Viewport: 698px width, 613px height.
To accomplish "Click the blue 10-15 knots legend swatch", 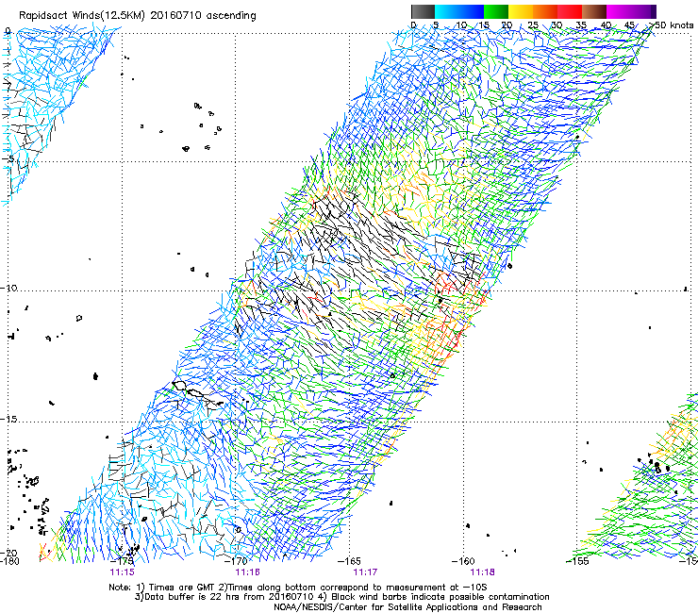I will click(472, 11).
